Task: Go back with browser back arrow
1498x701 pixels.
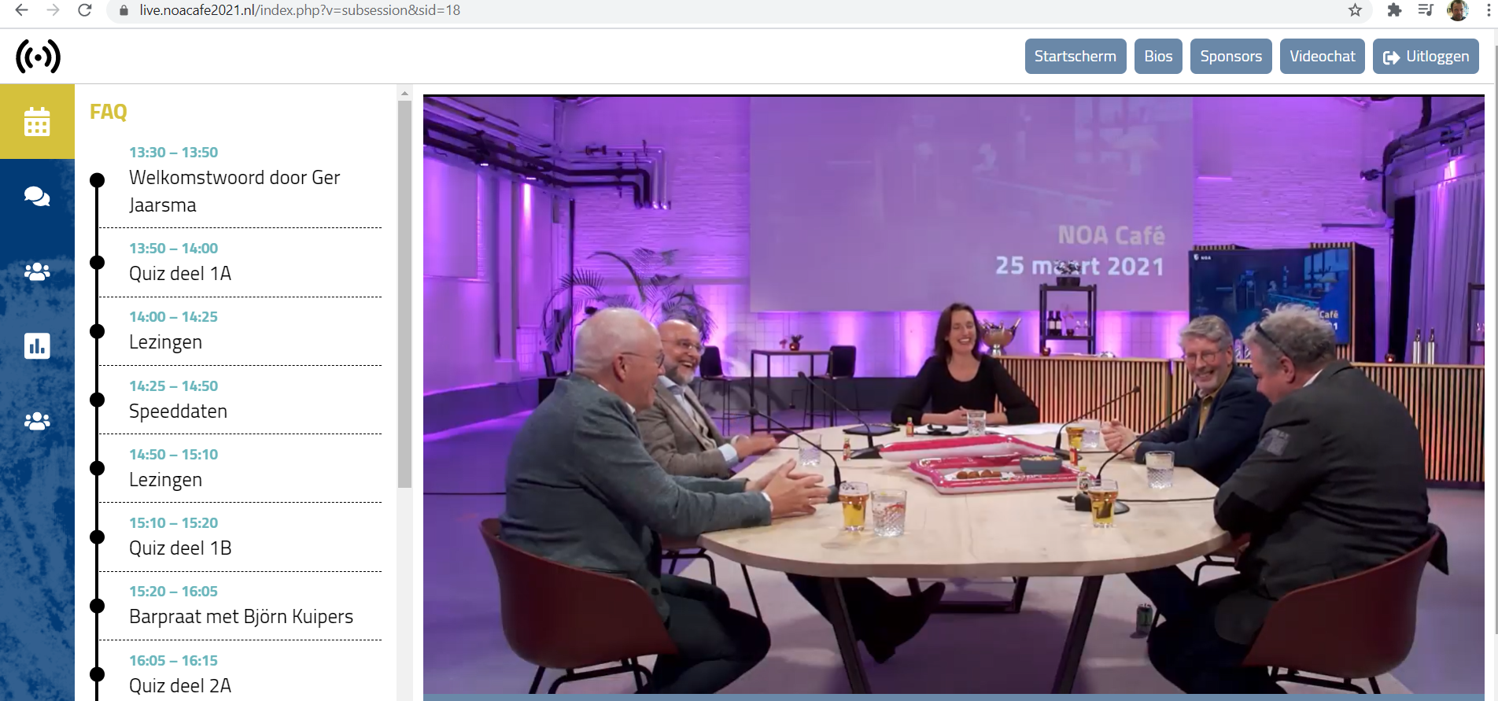Action: (x=21, y=10)
